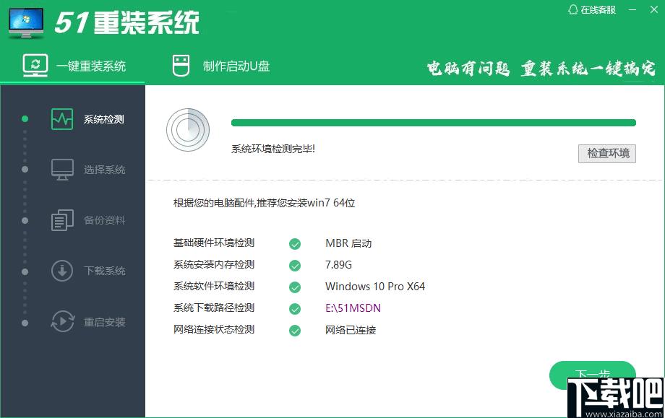Click the 检查环境 button
Viewport: 665px width, 418px height.
pyautogui.click(x=607, y=153)
